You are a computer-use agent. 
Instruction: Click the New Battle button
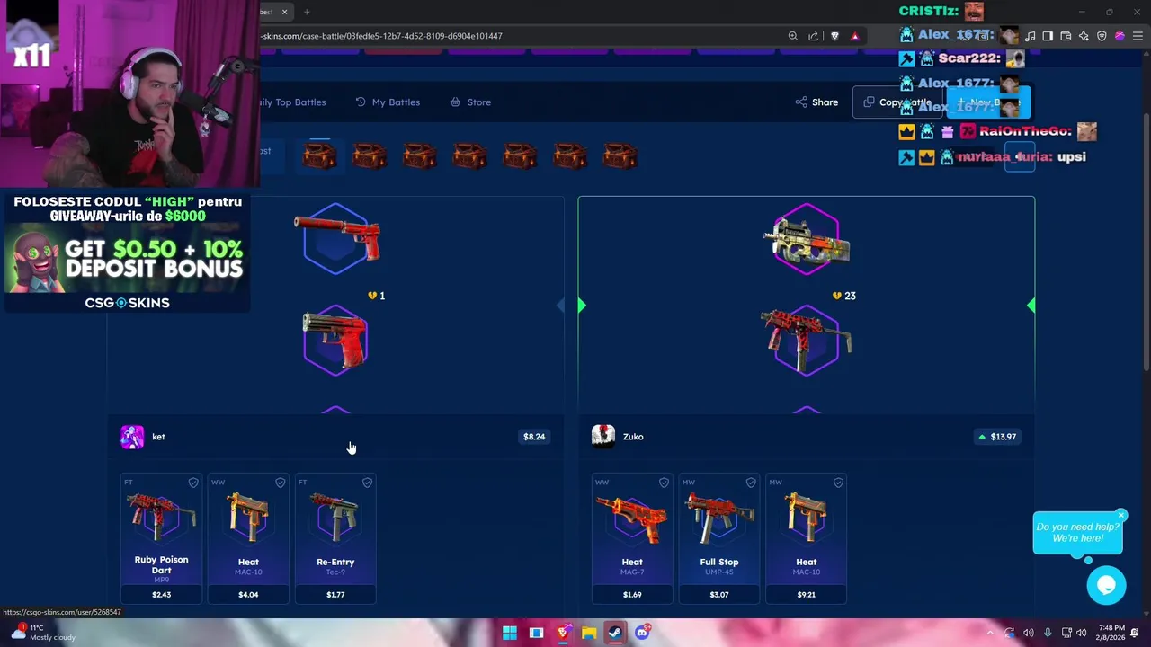click(x=988, y=102)
